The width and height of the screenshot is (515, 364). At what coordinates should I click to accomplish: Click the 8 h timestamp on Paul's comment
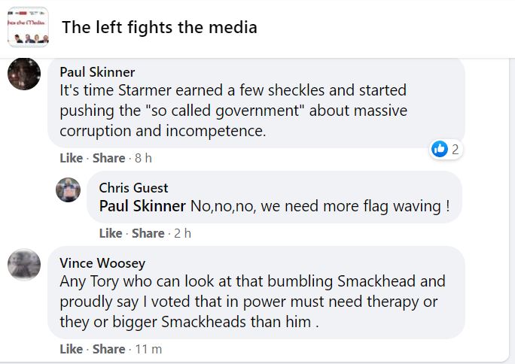143,158
